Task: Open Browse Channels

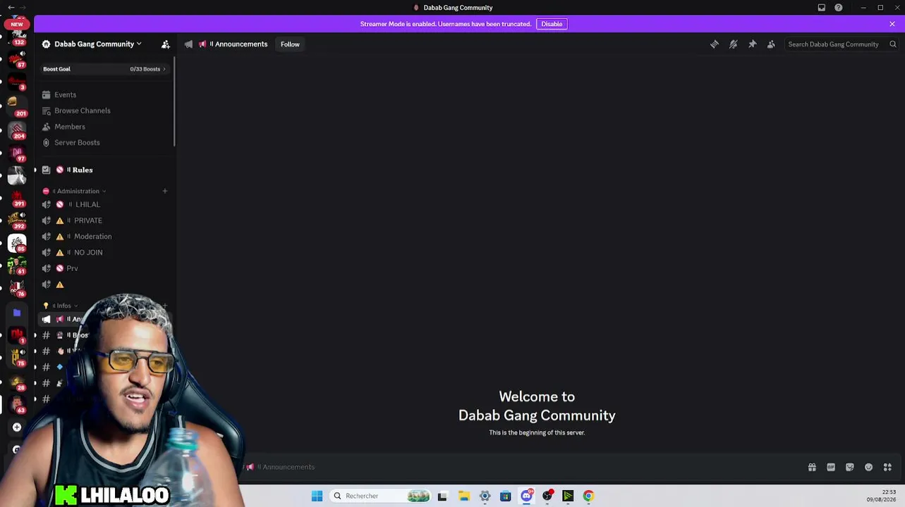Action: 82,111
